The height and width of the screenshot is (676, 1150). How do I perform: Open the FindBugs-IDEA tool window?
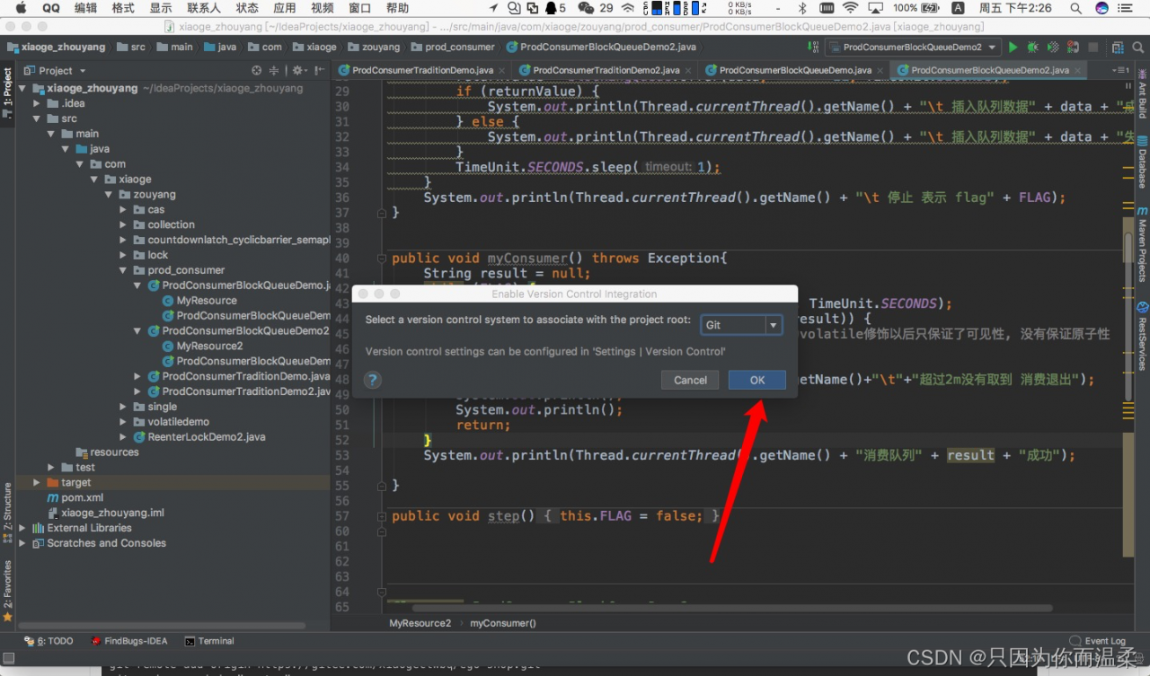point(129,641)
